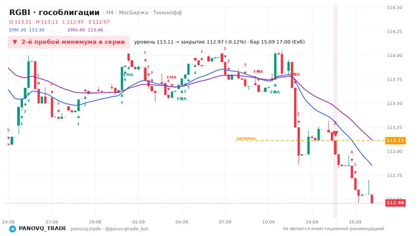Click the 'З 112.97' close value

click(x=99, y=22)
